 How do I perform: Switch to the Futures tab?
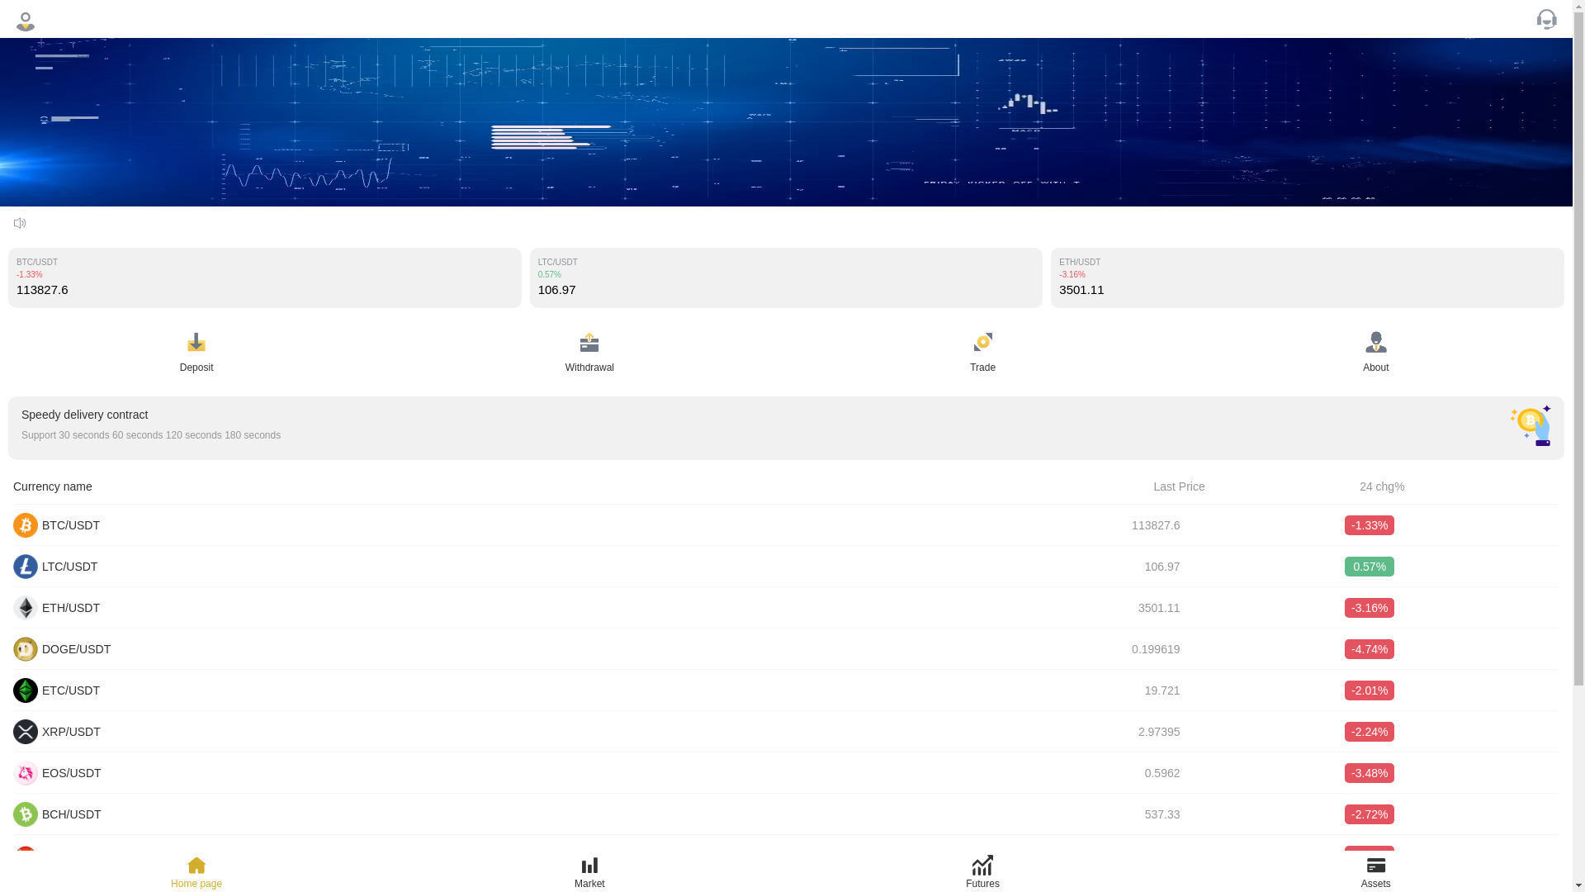coord(982,872)
